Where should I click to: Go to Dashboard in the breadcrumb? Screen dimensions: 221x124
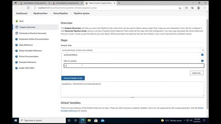click(22, 13)
